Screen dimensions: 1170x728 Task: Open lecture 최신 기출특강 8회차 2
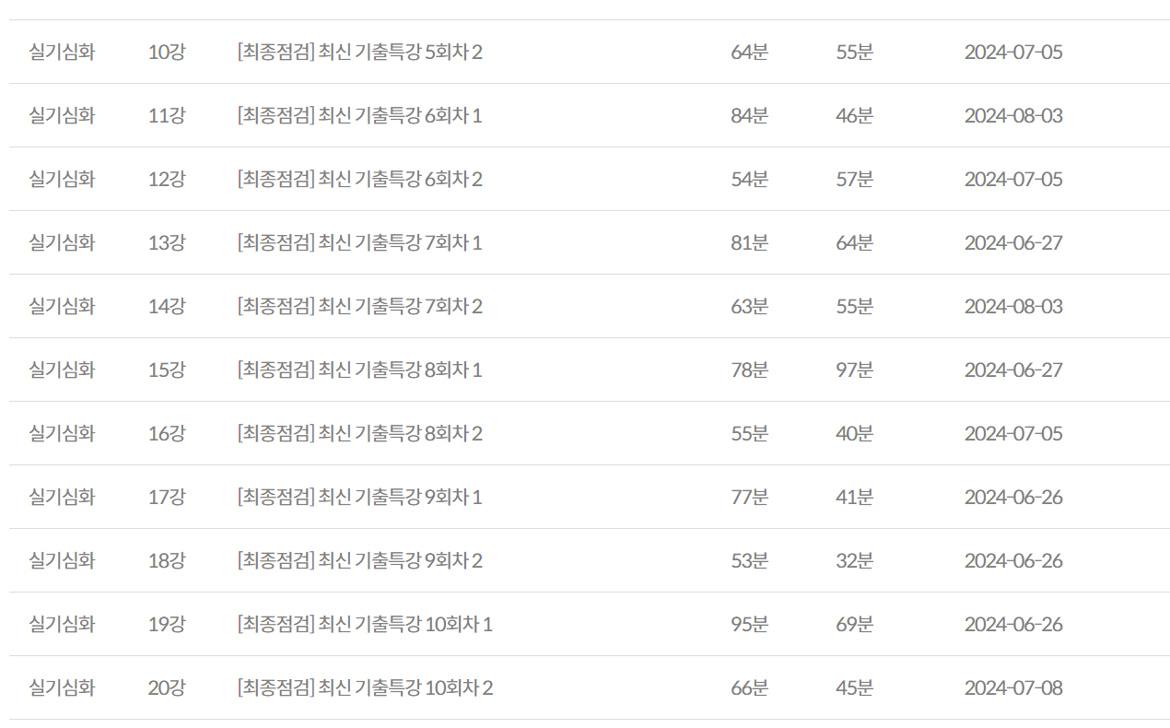click(x=359, y=433)
